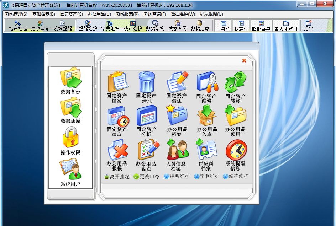Open 操作权限 padlock icon

pos(70,141)
